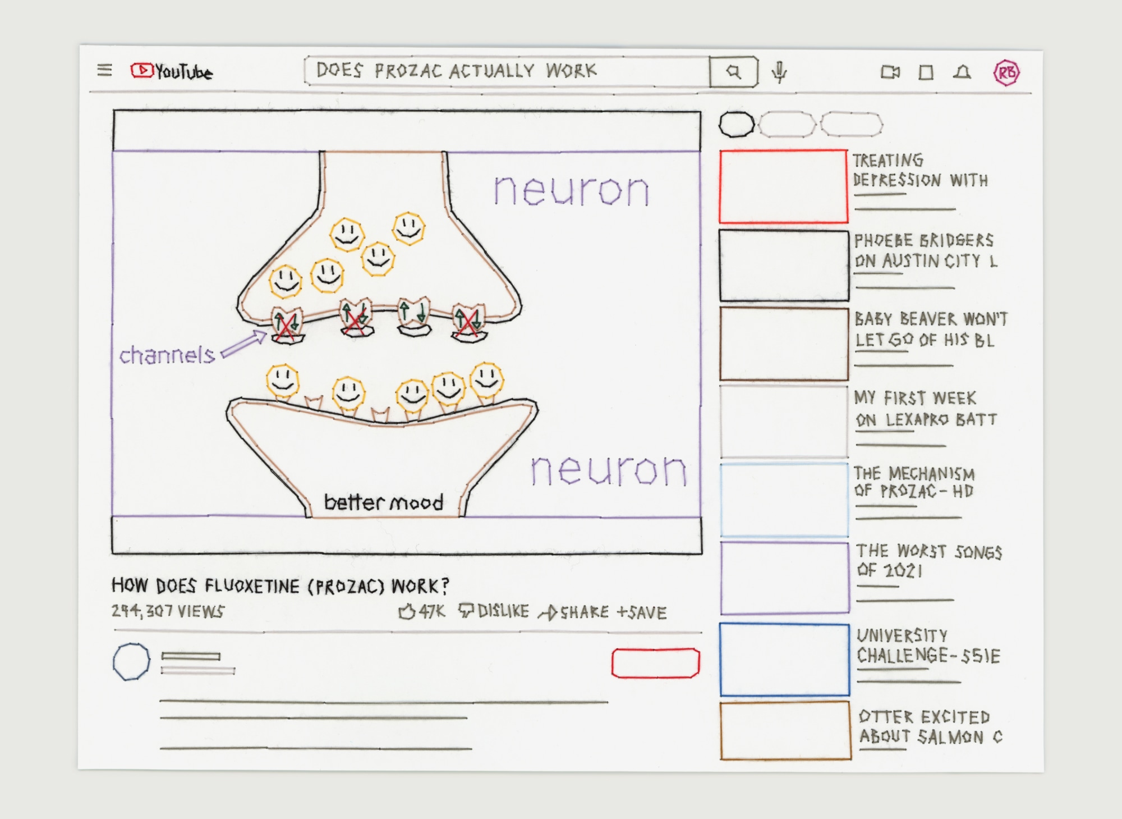Activate voice search microphone

[779, 72]
